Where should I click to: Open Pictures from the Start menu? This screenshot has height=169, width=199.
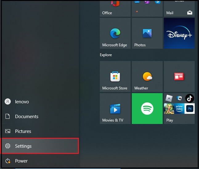pos(40,131)
